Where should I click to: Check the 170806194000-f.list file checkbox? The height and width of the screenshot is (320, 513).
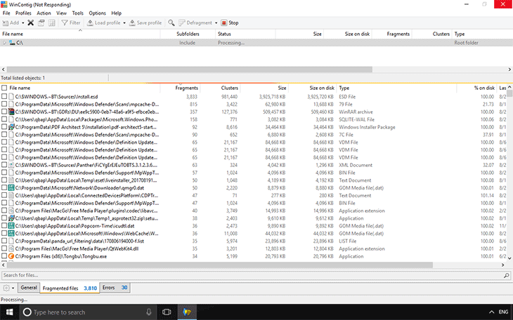[x=4, y=241]
